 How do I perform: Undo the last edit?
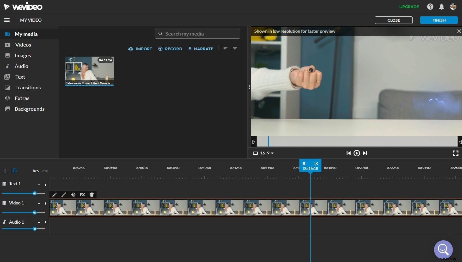[x=36, y=171]
